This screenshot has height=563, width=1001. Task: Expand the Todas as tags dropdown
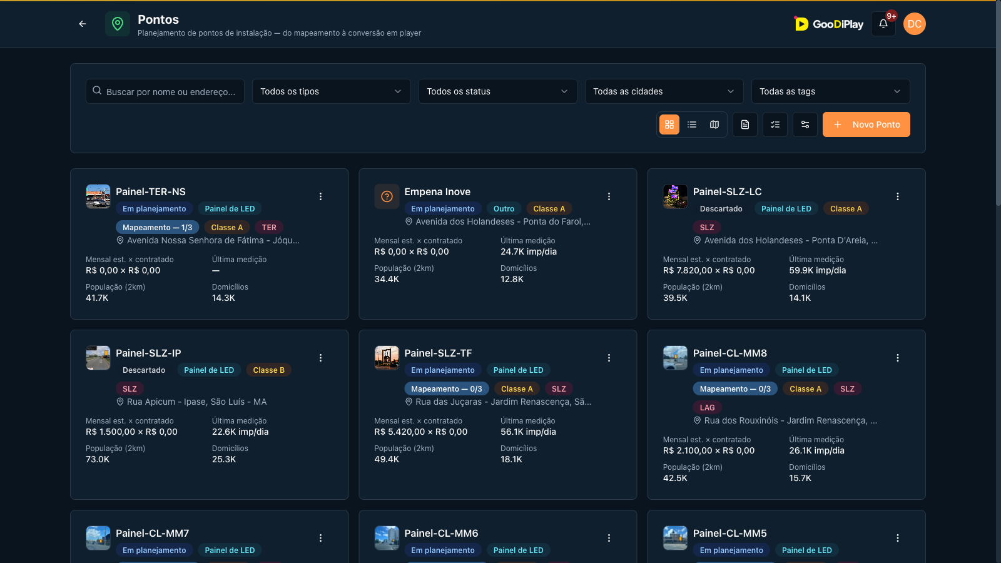(x=831, y=91)
